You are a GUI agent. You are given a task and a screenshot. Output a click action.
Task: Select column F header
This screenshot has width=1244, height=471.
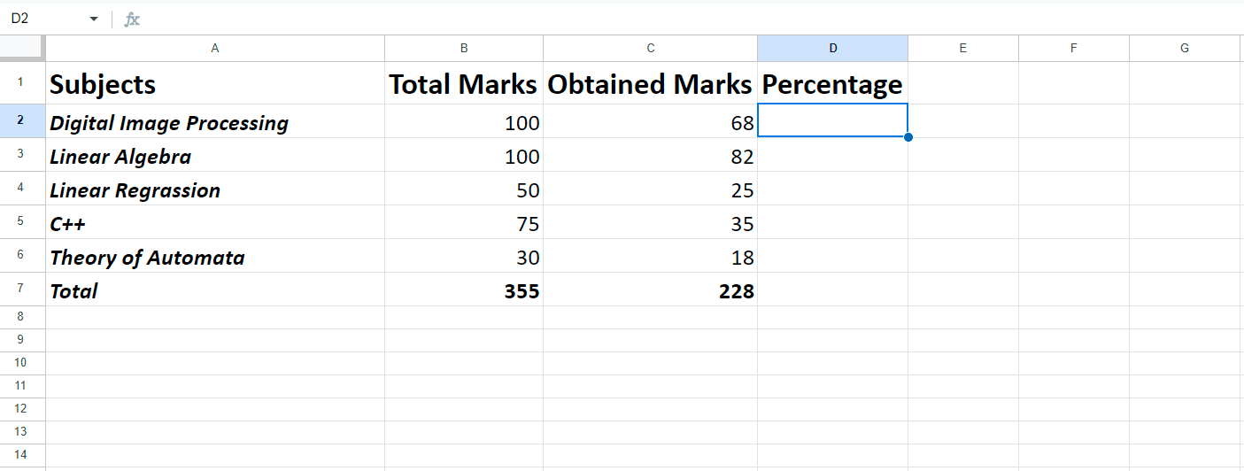1074,49
